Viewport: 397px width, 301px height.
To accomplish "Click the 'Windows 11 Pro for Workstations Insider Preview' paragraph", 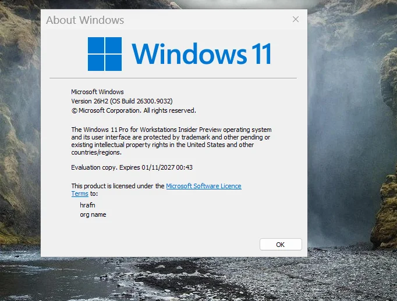I will point(171,141).
